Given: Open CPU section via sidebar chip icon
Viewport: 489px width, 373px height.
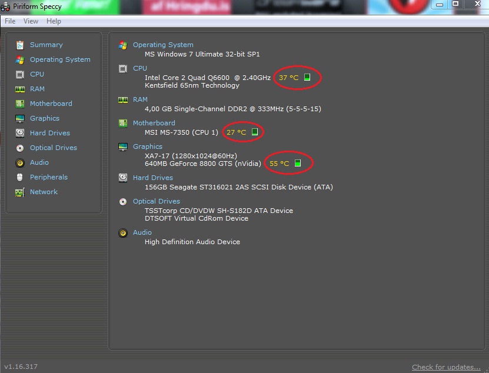Looking at the screenshot, I should pyautogui.click(x=20, y=74).
